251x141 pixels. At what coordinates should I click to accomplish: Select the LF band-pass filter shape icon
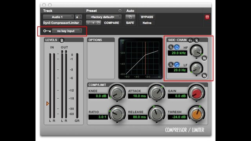171,65
